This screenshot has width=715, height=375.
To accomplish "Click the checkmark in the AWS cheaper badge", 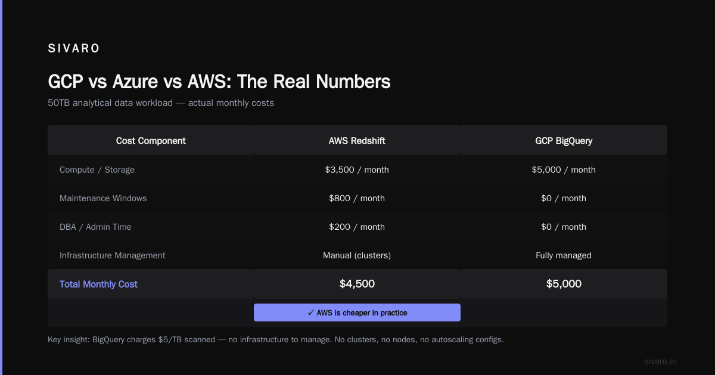I will tap(310, 312).
